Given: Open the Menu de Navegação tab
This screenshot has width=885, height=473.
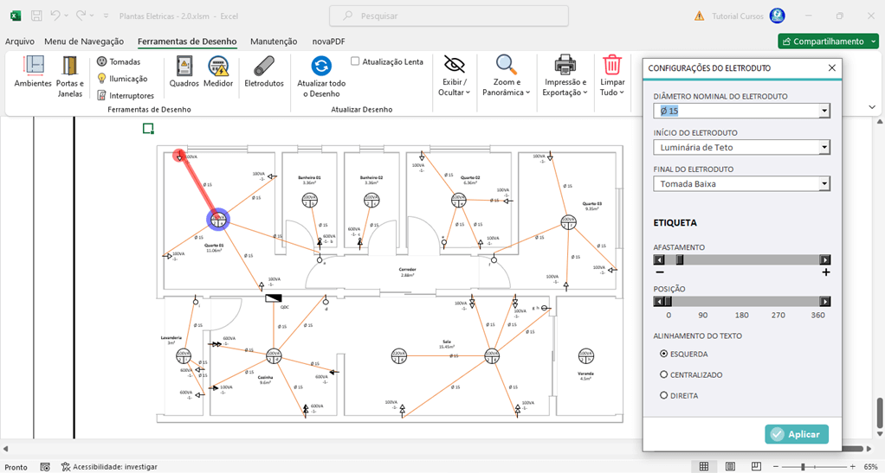Looking at the screenshot, I should click(x=84, y=42).
